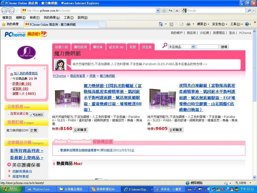The height and width of the screenshot is (193, 257).
Task: Open the 網頁(P) Page dropdown menu
Action: [x=203, y=24]
